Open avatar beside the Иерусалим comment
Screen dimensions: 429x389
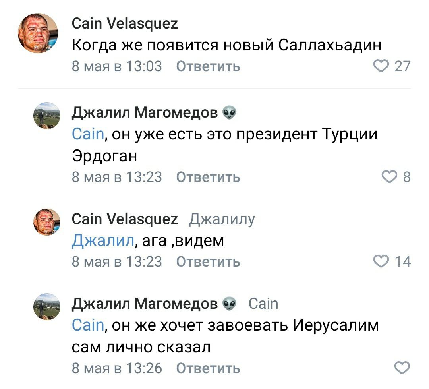[x=46, y=307]
